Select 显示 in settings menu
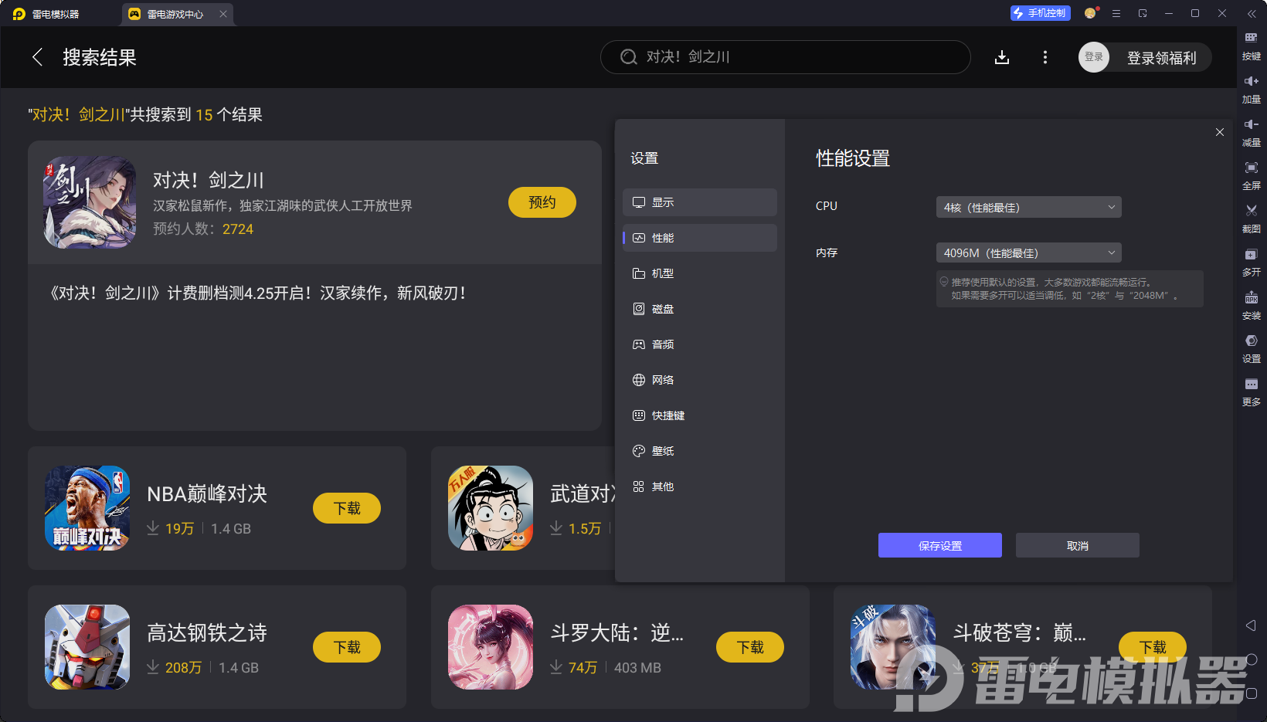Screen dimensions: 1267x722 [700, 202]
